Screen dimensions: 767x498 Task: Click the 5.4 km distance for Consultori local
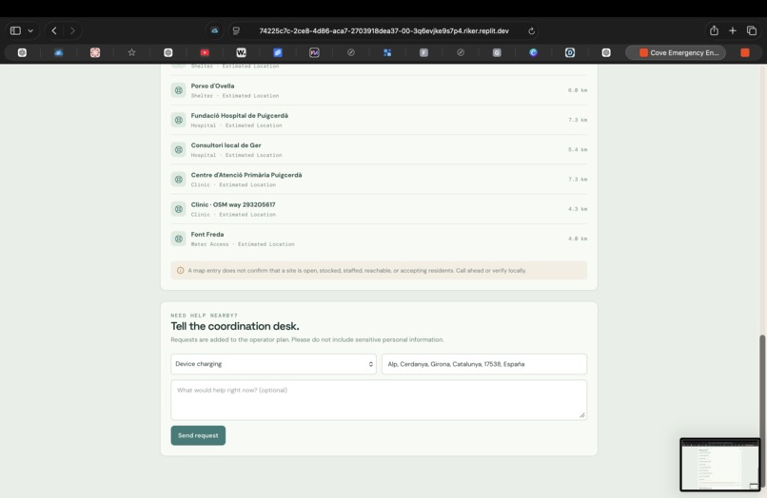[x=578, y=149]
